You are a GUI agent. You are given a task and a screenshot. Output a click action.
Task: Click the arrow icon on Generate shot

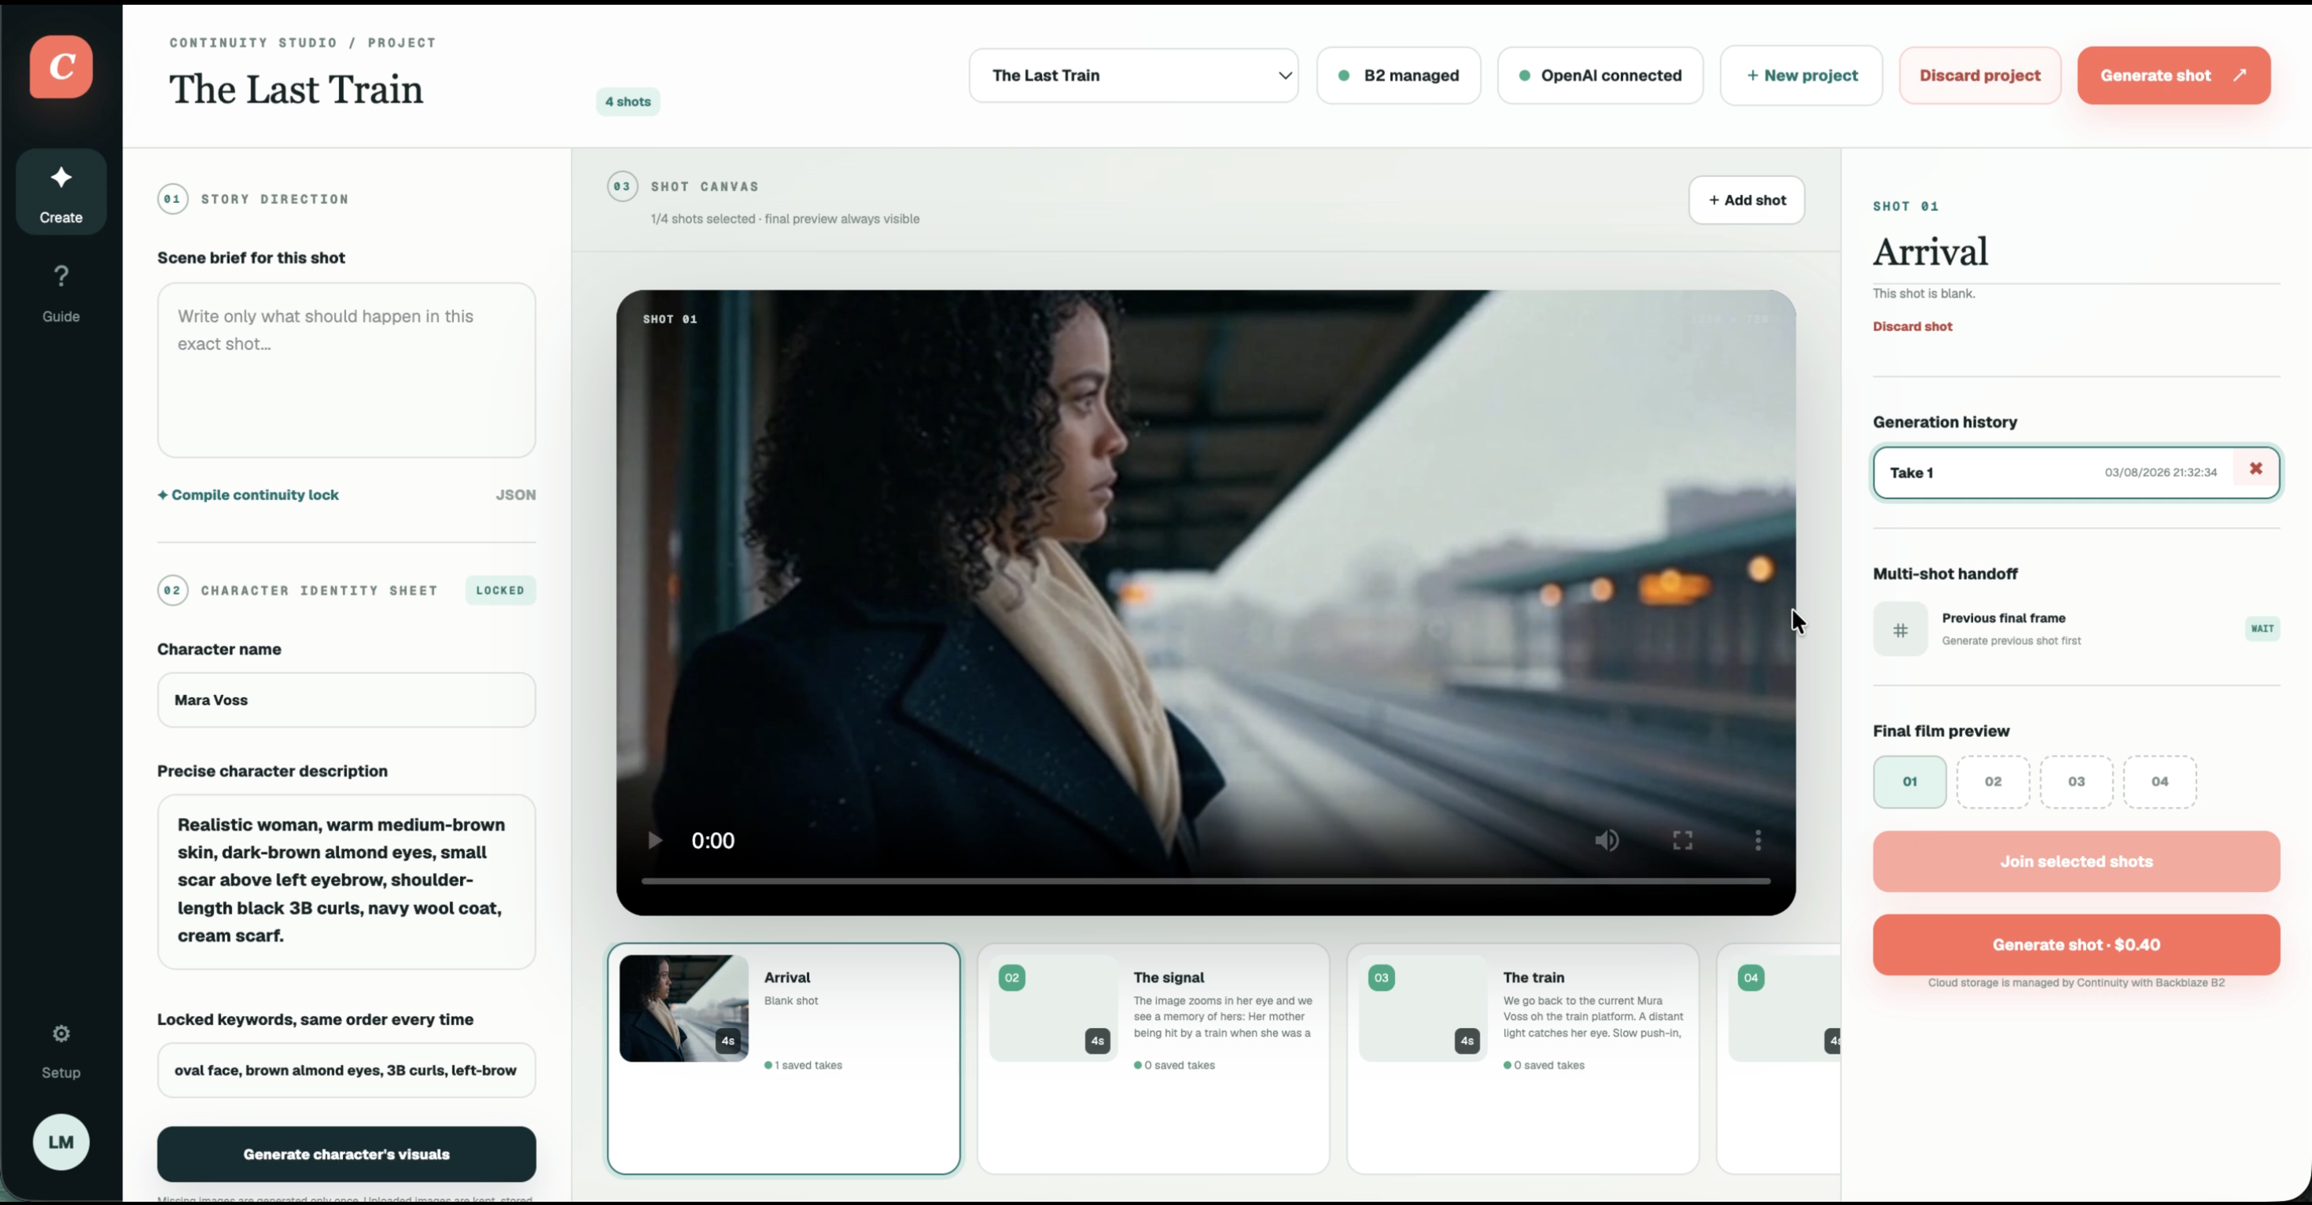point(2240,76)
